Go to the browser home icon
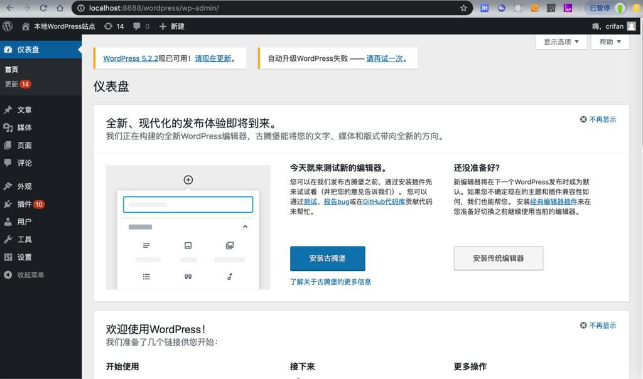 pos(60,8)
